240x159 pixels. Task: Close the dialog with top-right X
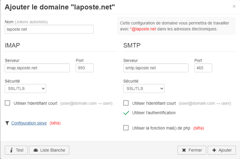pos(234,6)
